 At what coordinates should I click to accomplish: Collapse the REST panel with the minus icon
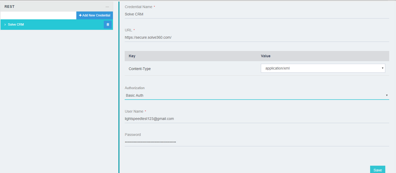(107, 7)
